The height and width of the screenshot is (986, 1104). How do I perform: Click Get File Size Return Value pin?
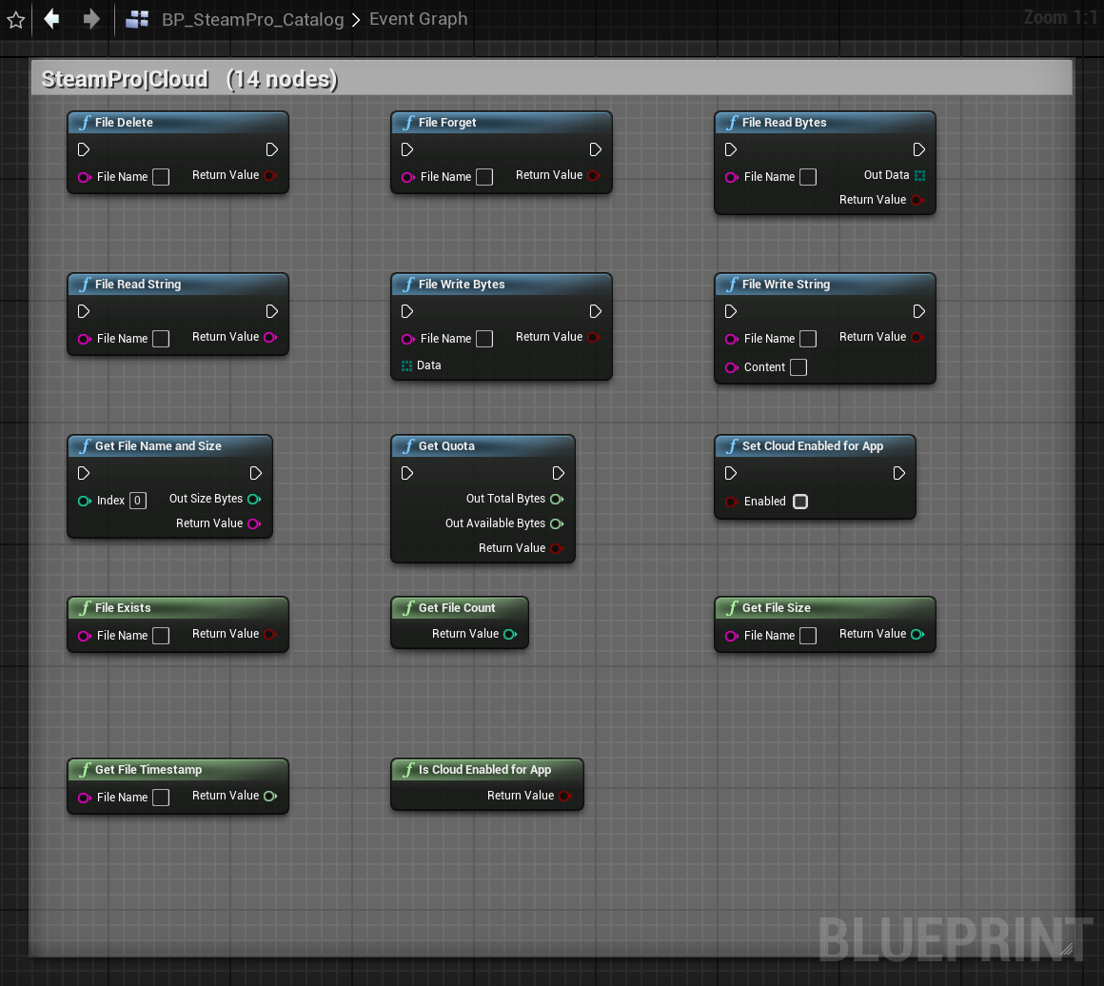click(917, 634)
